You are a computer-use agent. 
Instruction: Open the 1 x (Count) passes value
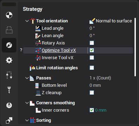[x=100, y=78]
